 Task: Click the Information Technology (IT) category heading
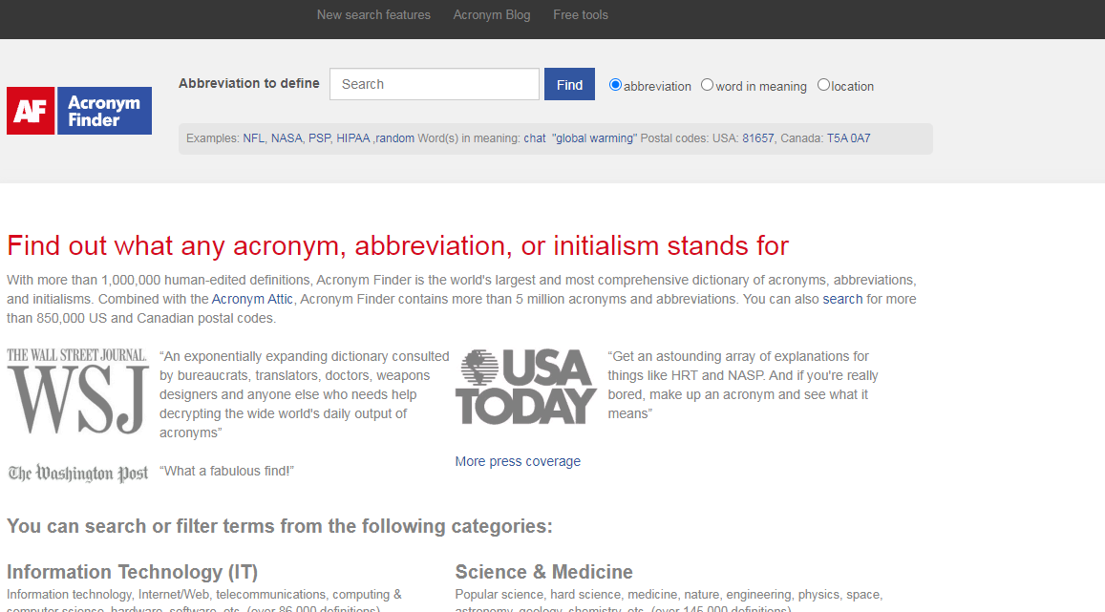tap(133, 572)
